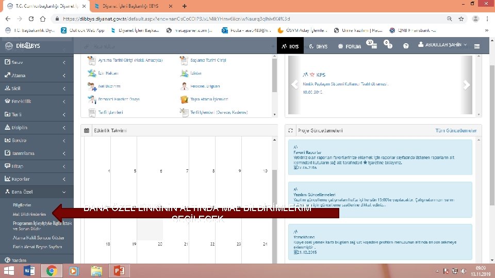
Task: Click the shortcuts panel scrollbar
Action: (274, 76)
